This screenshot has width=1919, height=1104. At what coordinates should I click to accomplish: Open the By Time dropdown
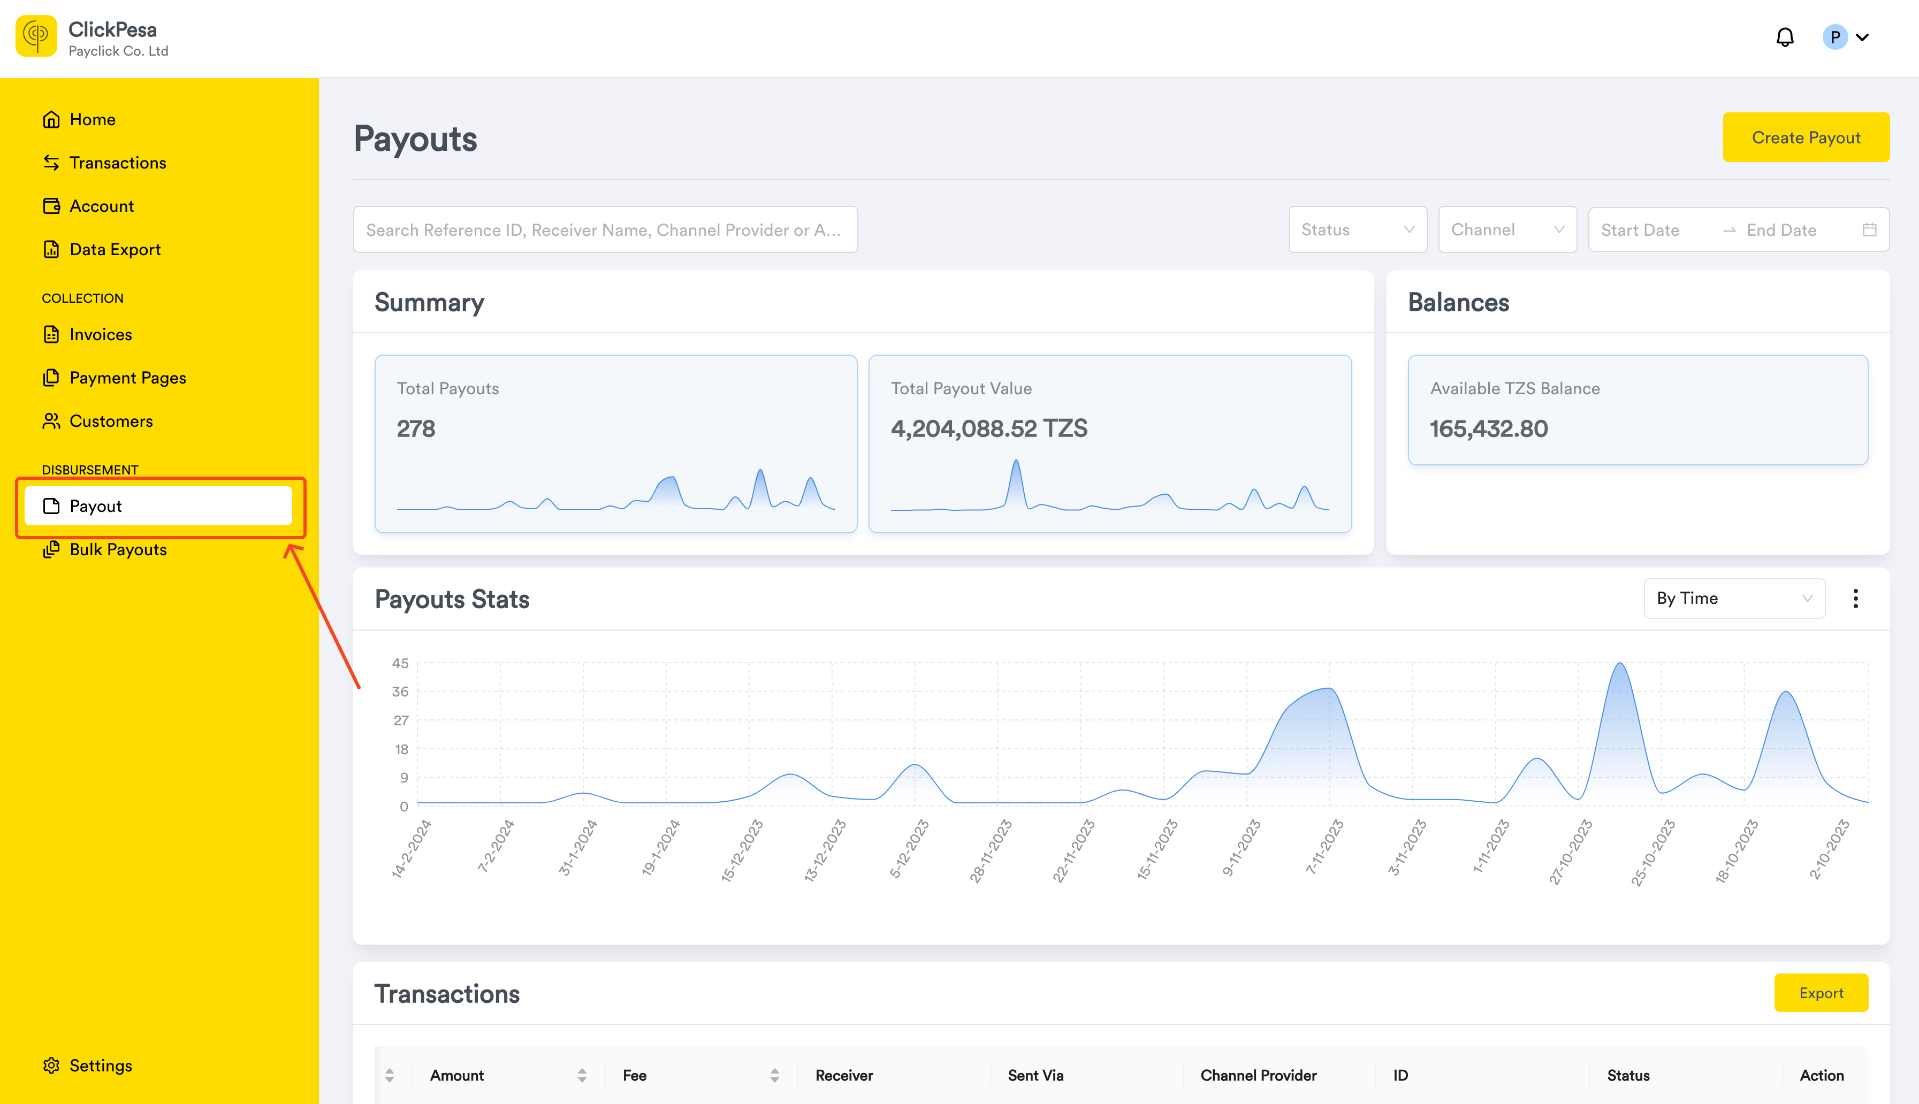[1734, 598]
